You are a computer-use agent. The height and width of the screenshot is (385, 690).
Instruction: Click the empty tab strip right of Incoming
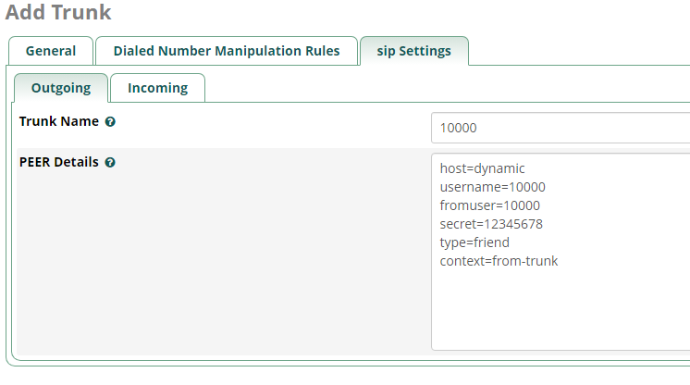pyautogui.click(x=447, y=88)
